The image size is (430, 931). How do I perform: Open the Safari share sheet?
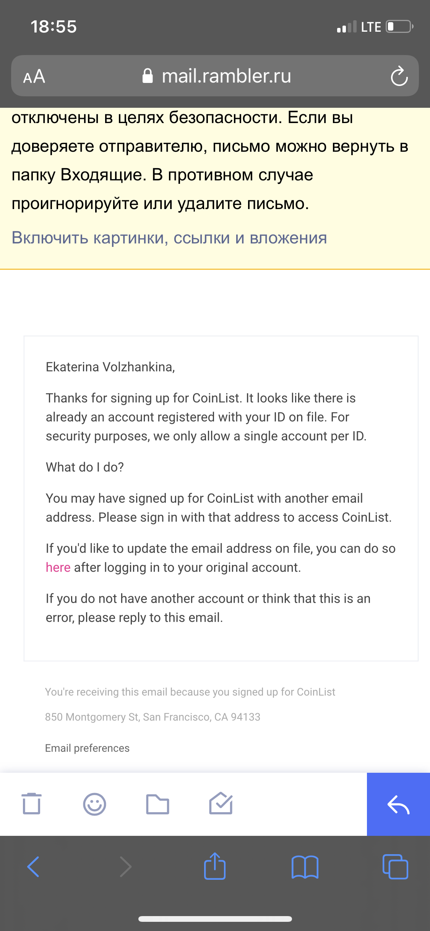215,866
